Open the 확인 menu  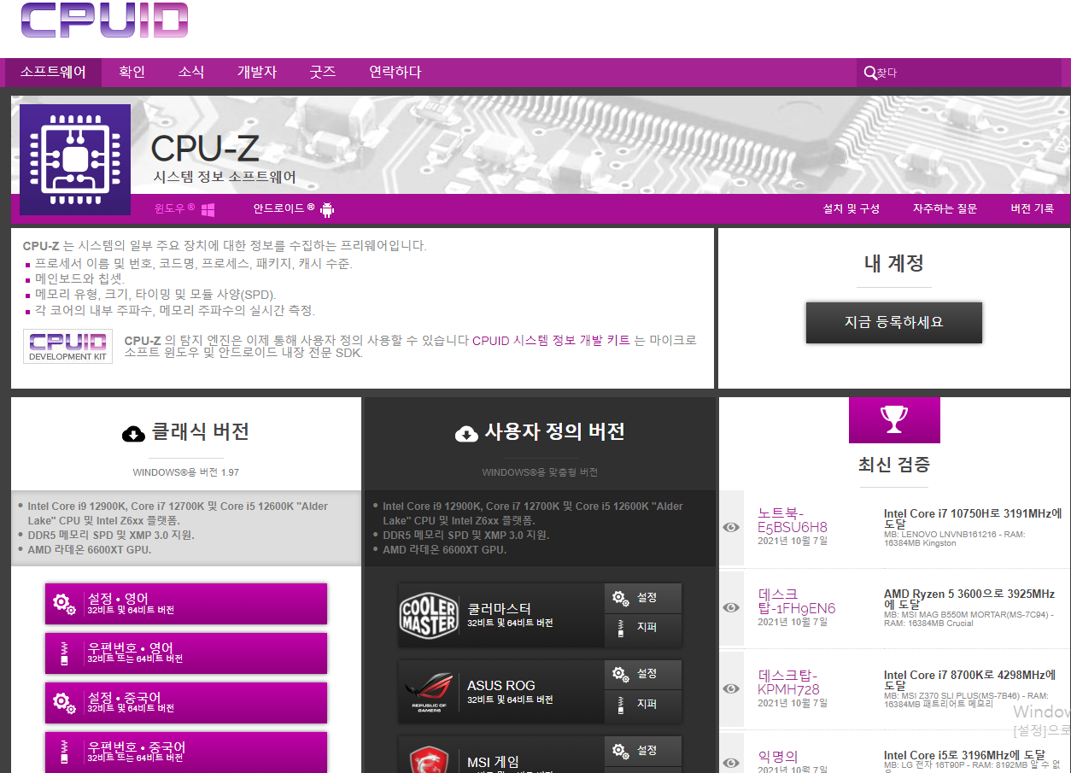click(x=132, y=73)
